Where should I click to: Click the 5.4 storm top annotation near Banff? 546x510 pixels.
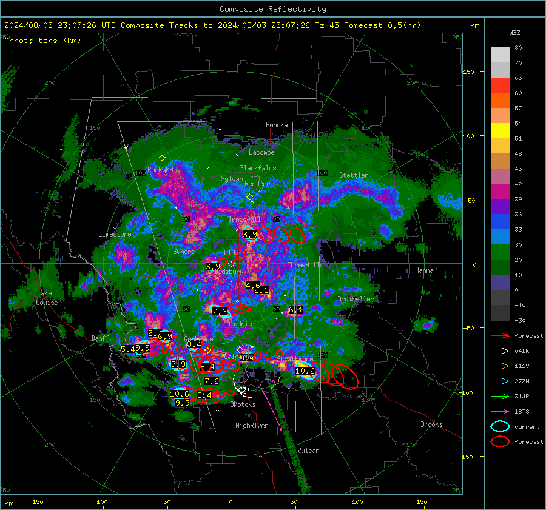(x=128, y=349)
